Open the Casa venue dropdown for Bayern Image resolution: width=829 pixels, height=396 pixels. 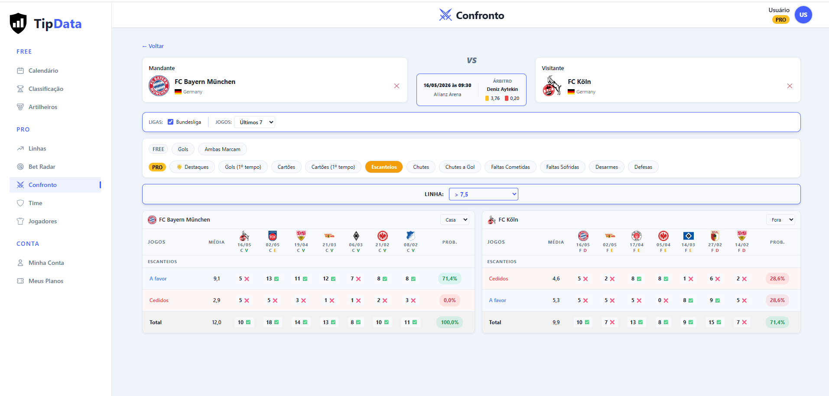pyautogui.click(x=455, y=220)
